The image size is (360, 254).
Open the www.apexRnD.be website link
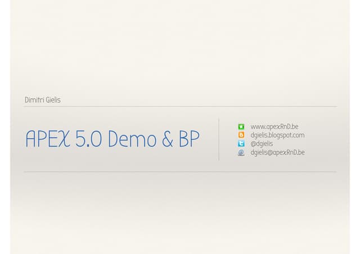pyautogui.click(x=274, y=126)
